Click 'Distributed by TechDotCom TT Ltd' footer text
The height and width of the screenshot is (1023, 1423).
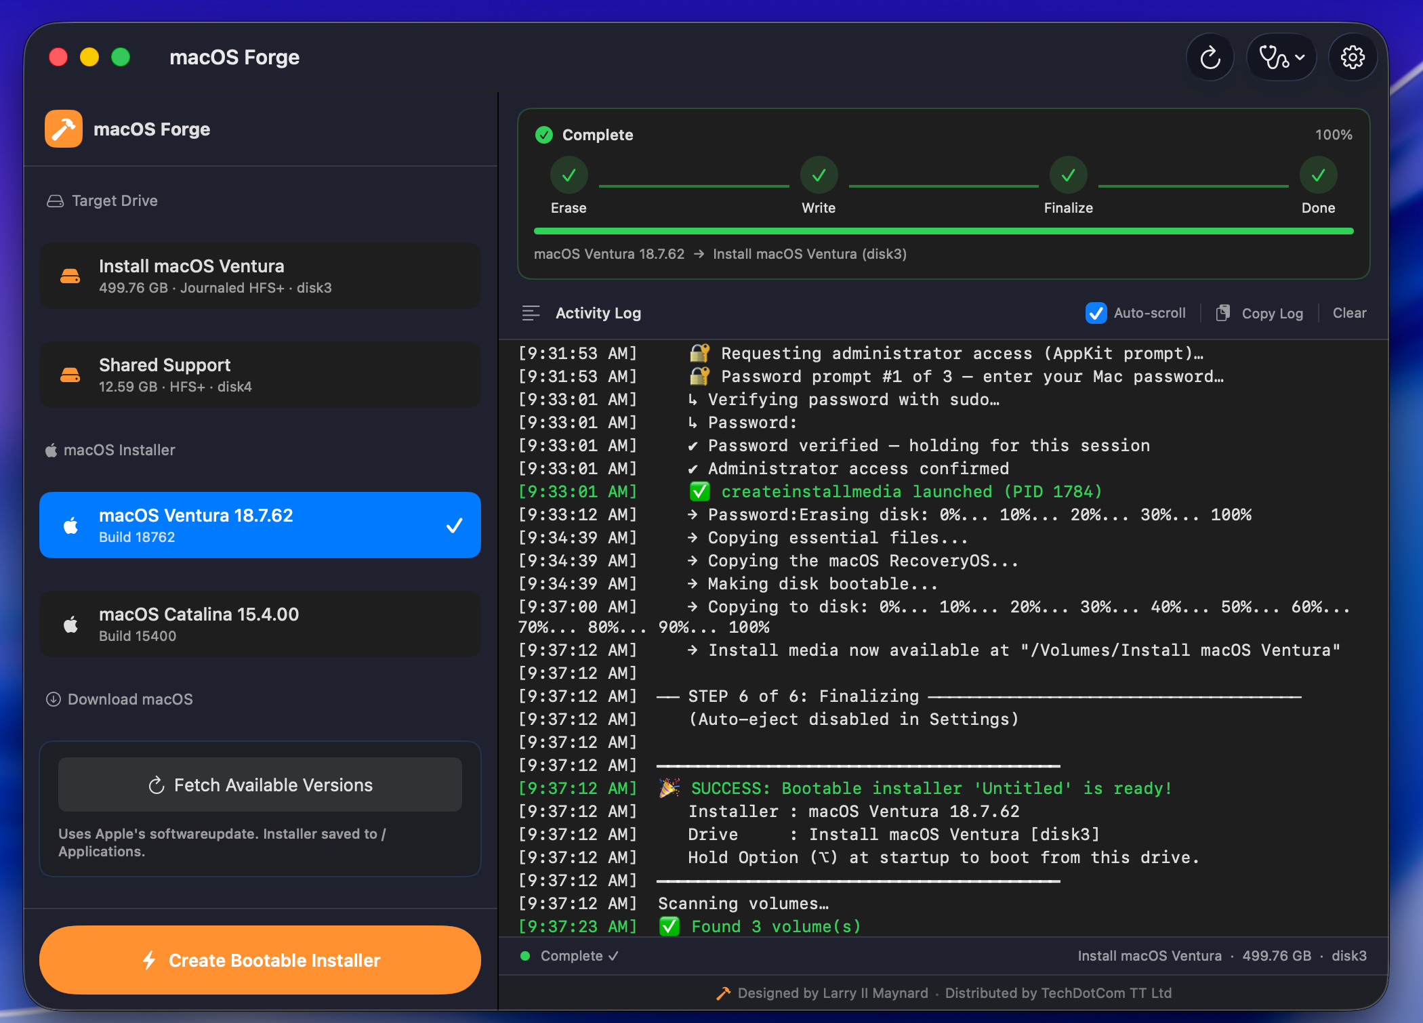click(1058, 993)
